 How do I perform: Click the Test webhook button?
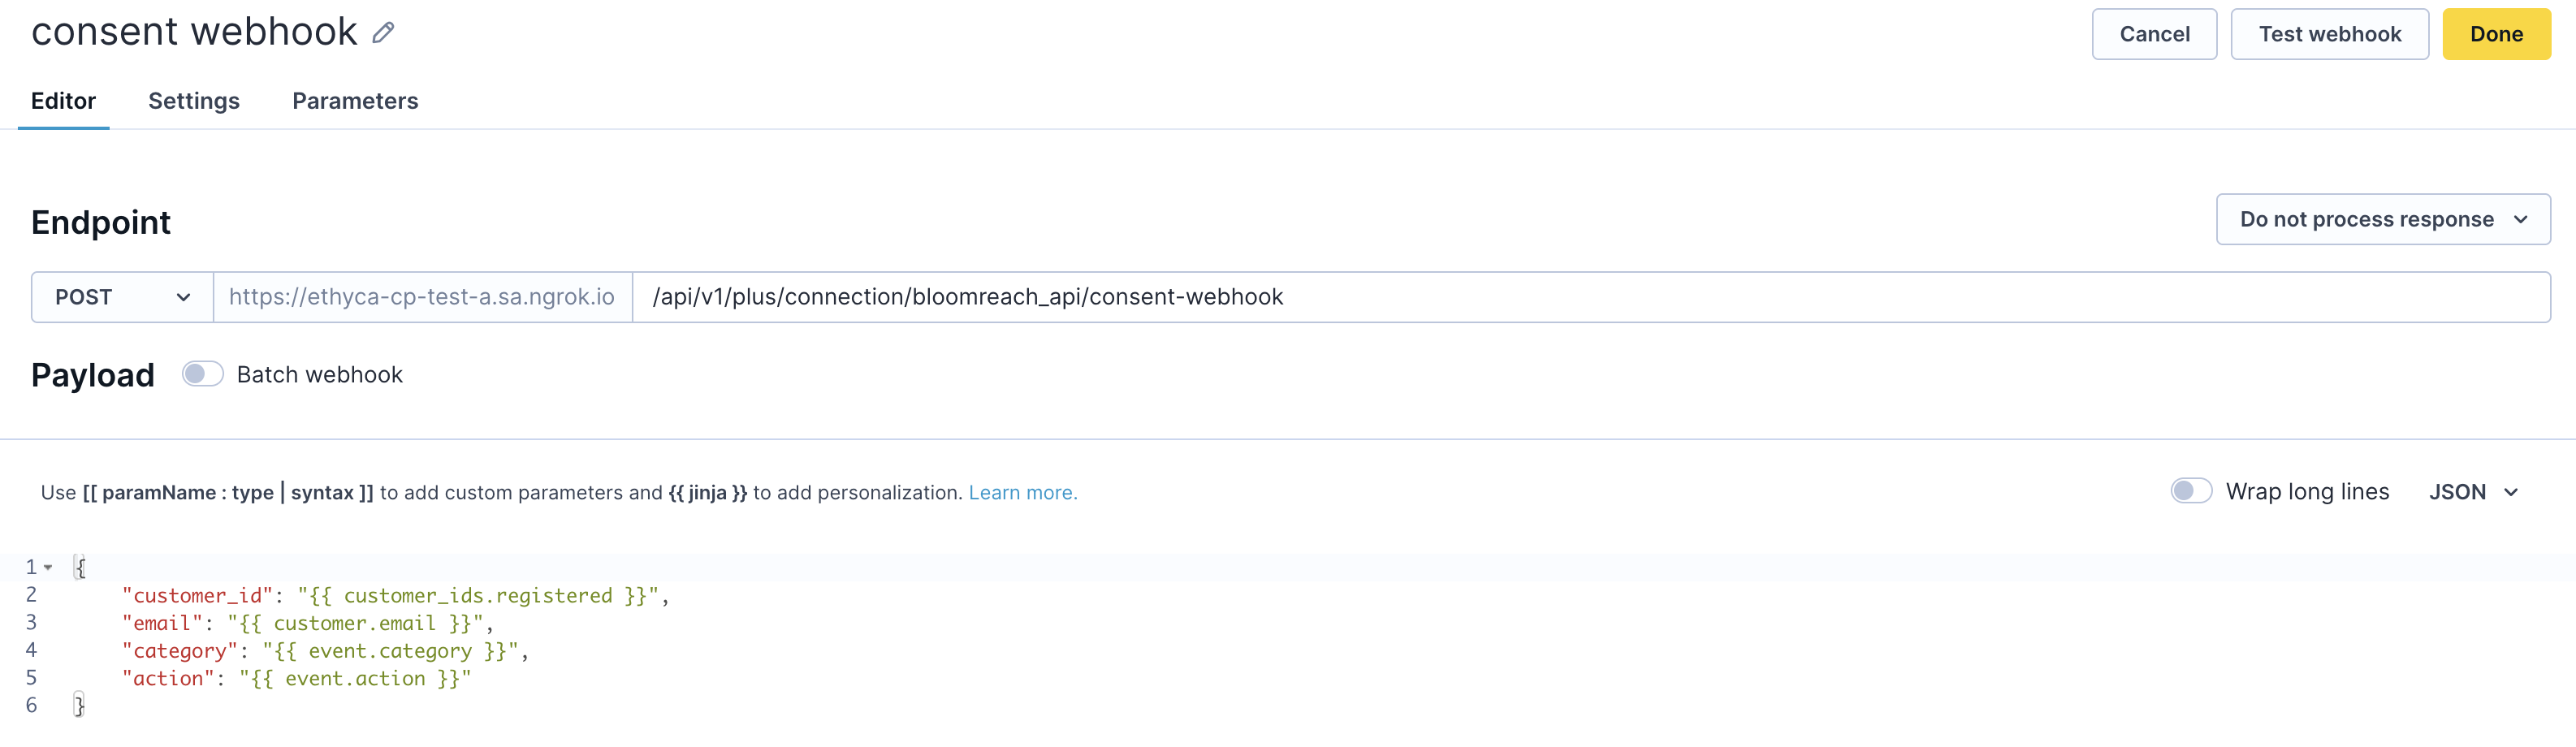2329,34
